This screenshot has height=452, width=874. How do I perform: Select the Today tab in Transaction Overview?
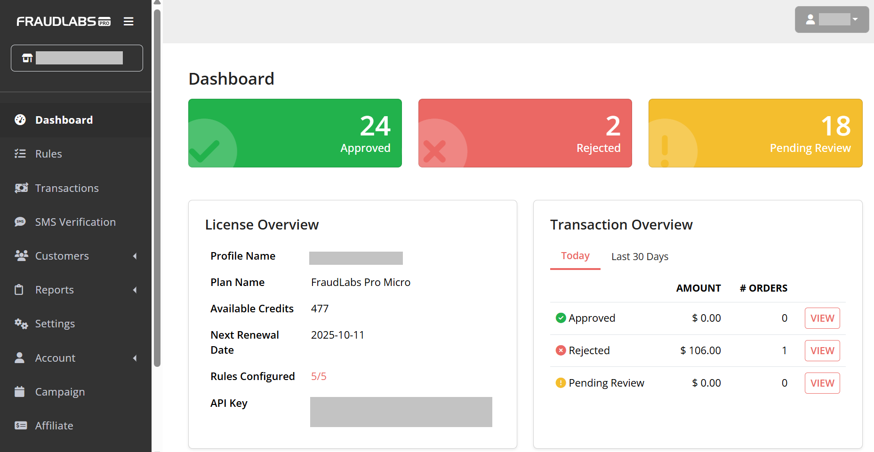(x=575, y=256)
